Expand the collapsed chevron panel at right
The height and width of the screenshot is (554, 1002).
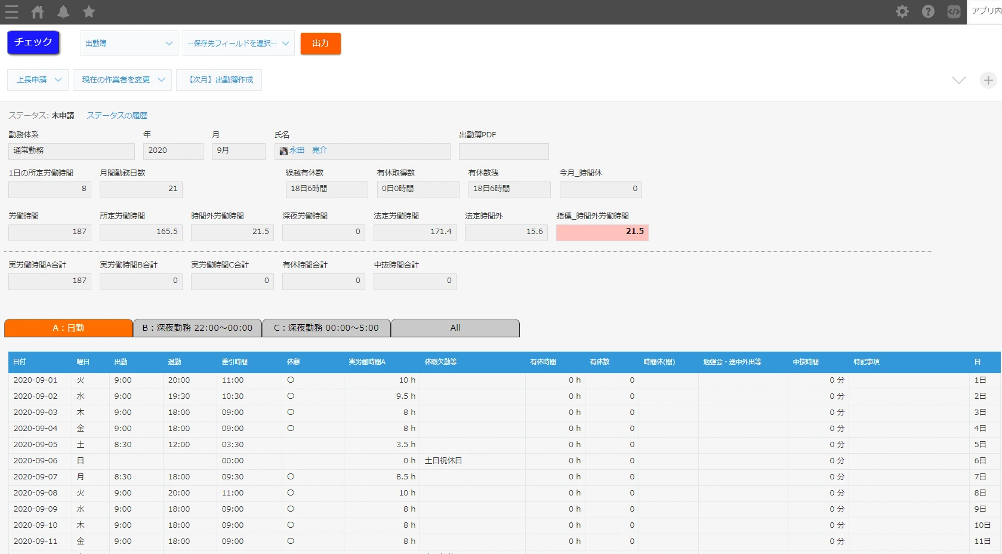958,80
